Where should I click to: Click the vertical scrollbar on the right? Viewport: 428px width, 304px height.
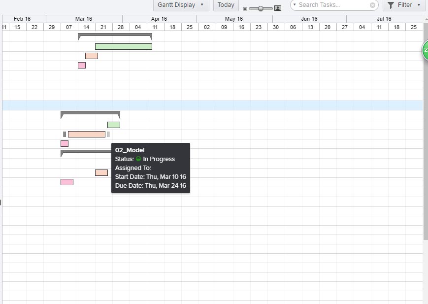426,131
